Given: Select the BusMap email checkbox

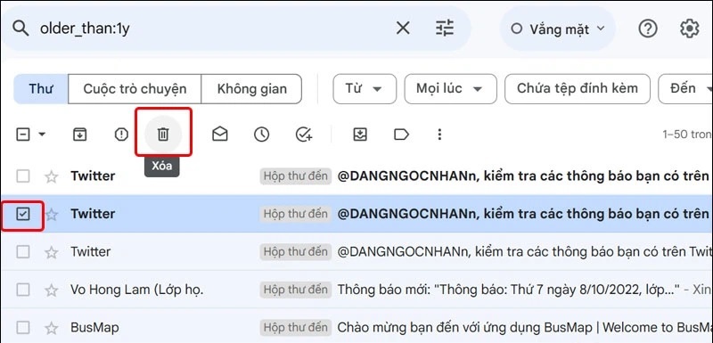Looking at the screenshot, I should [23, 327].
